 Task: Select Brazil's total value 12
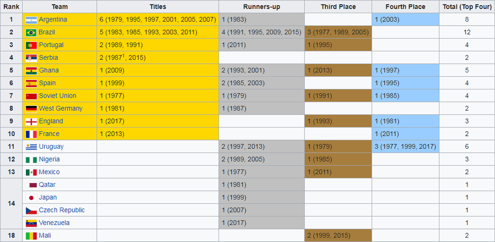tap(467, 32)
